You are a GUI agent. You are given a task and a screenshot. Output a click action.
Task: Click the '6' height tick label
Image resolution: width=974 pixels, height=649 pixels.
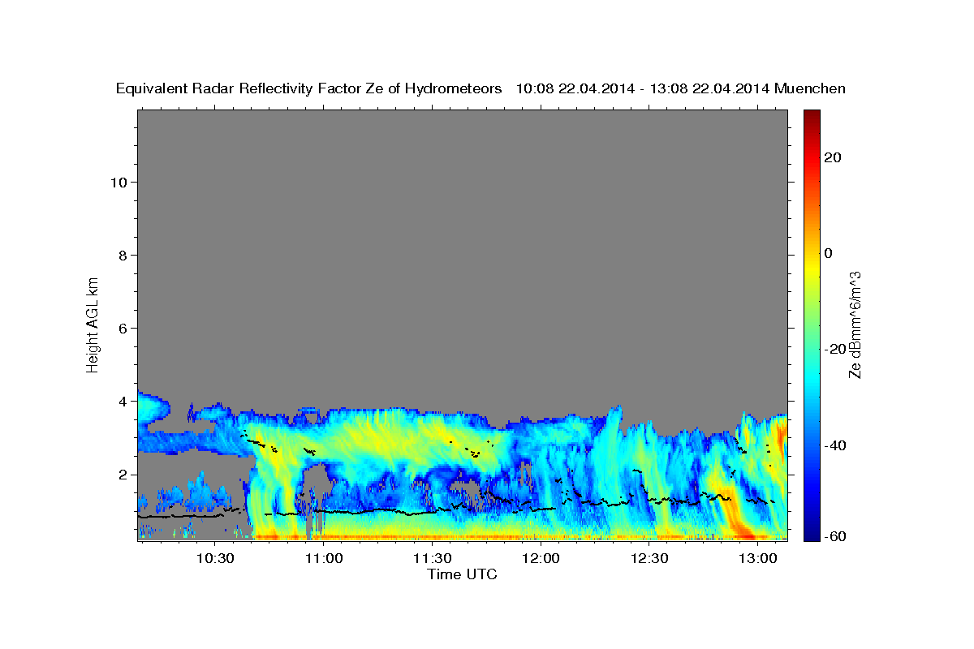(123, 328)
